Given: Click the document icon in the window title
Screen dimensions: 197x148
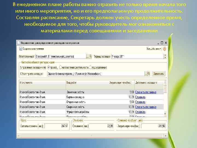Looking at the screenshot, I should coord(19,43).
